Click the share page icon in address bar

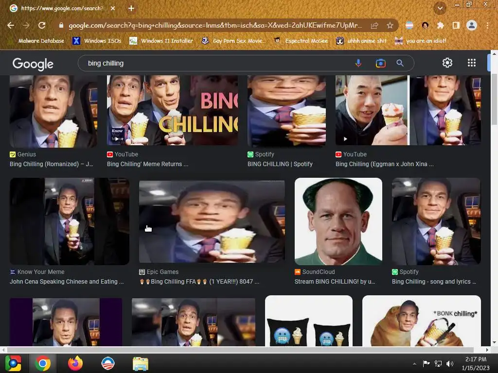point(374,25)
